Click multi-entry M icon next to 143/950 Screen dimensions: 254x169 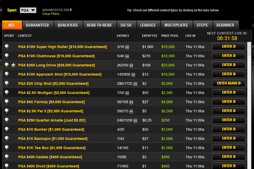pyautogui.click(x=133, y=75)
